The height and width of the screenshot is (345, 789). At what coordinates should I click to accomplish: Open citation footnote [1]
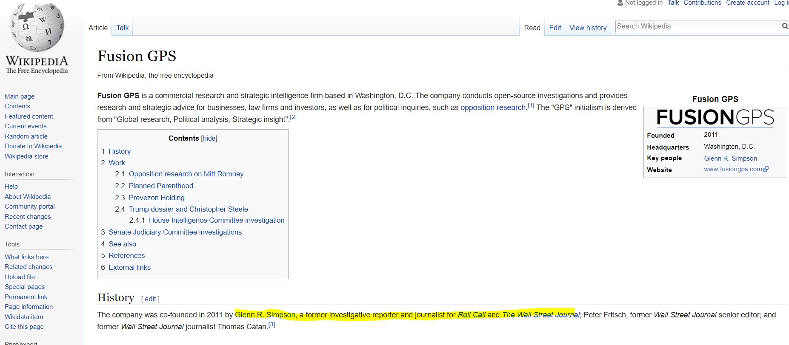click(531, 105)
